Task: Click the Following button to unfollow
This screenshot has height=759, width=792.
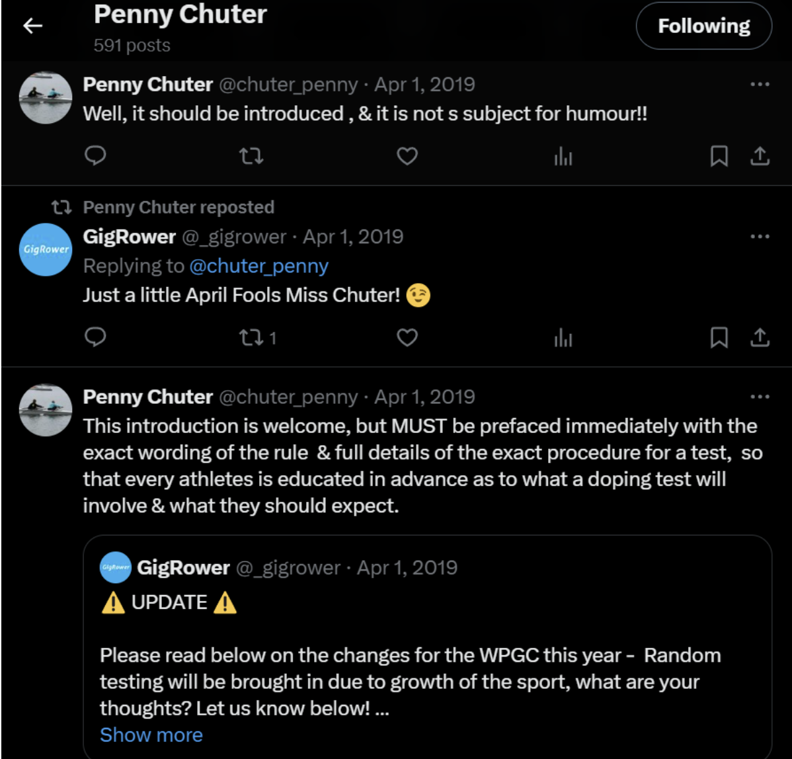Action: coord(703,26)
